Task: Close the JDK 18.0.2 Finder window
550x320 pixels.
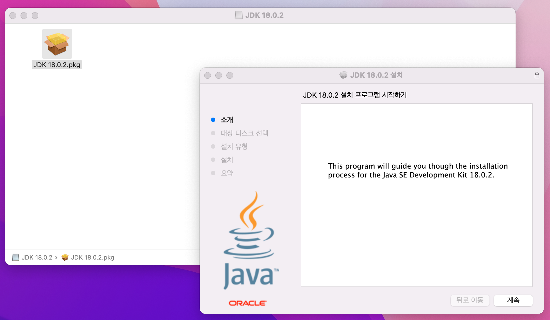Action: (13, 16)
